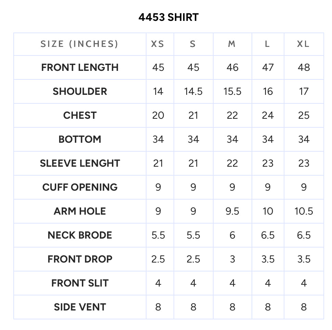Image resolution: width=332 pixels, height=330 pixels.
Task: Click the M column header
Action: click(x=232, y=44)
